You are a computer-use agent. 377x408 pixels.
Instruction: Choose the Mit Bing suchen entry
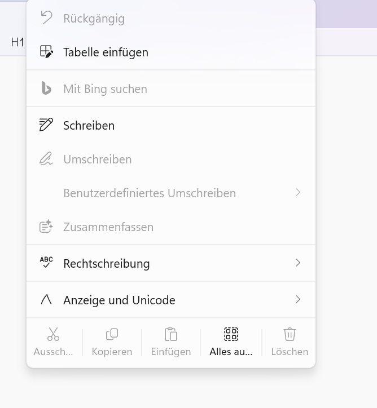[x=171, y=88]
